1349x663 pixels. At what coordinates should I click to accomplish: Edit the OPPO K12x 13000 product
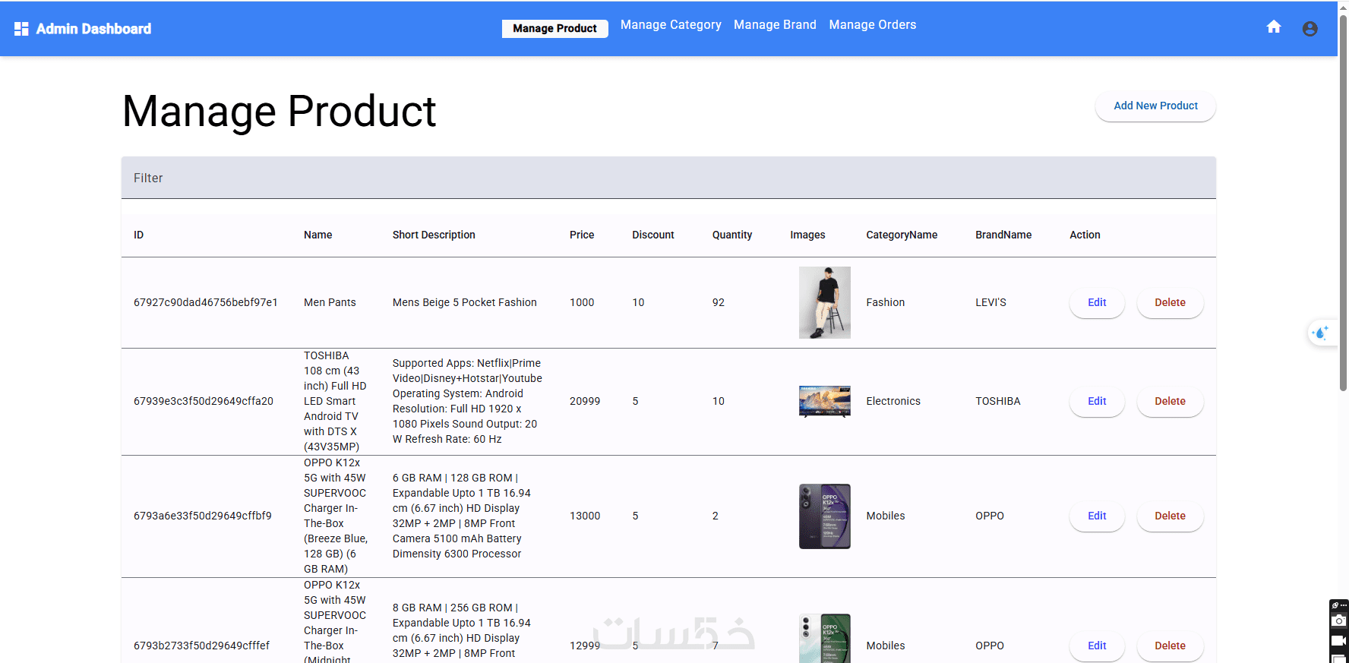[1097, 516]
